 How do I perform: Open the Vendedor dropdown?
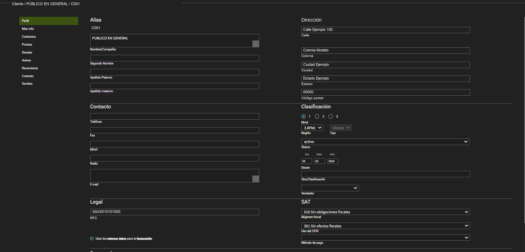(x=330, y=188)
